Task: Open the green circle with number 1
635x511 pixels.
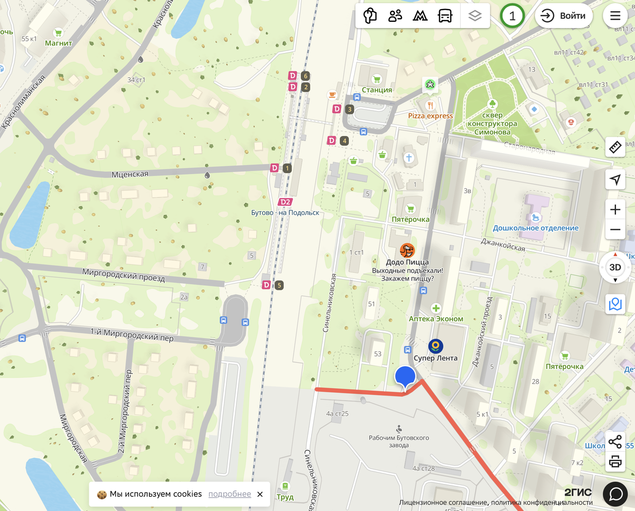Action: [512, 16]
